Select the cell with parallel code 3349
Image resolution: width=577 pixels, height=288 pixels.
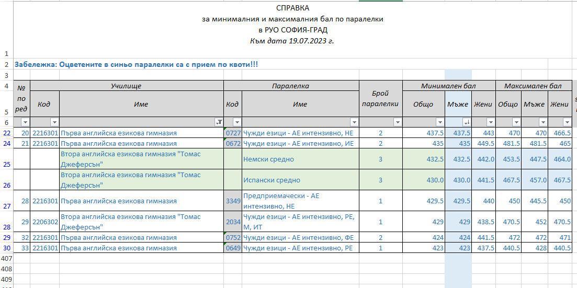[x=233, y=201]
